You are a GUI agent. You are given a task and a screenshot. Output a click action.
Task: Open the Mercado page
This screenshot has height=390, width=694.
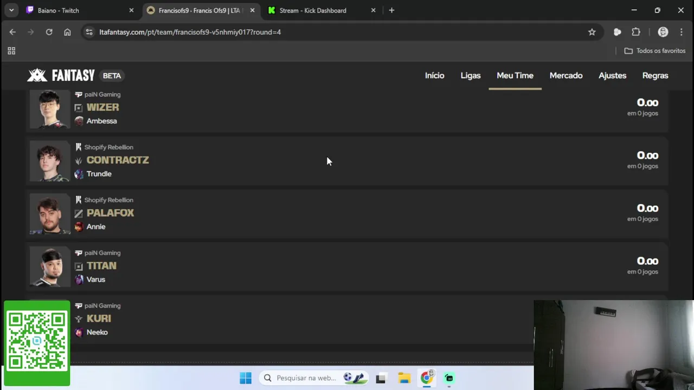click(x=566, y=75)
